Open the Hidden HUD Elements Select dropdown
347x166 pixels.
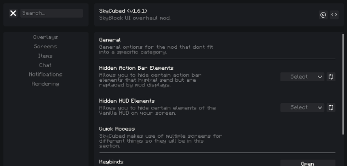click(302, 108)
